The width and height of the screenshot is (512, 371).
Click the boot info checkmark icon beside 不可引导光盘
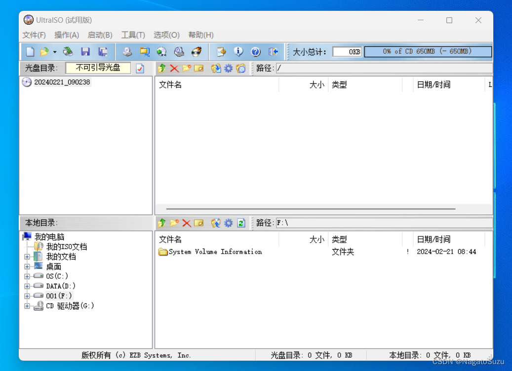point(140,68)
